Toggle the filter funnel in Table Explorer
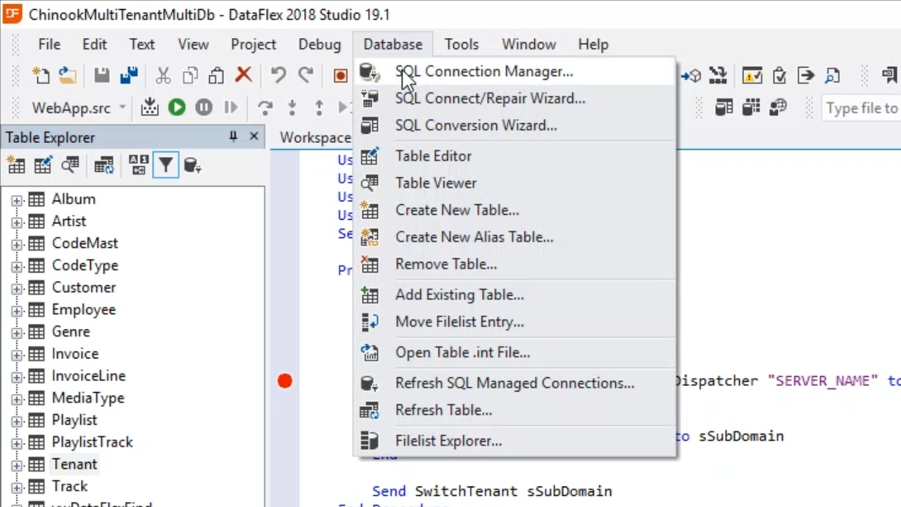Viewport: 901px width, 507px height. click(x=165, y=165)
